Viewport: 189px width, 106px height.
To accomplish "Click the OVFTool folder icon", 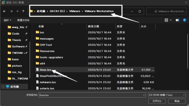I will point(38,45).
